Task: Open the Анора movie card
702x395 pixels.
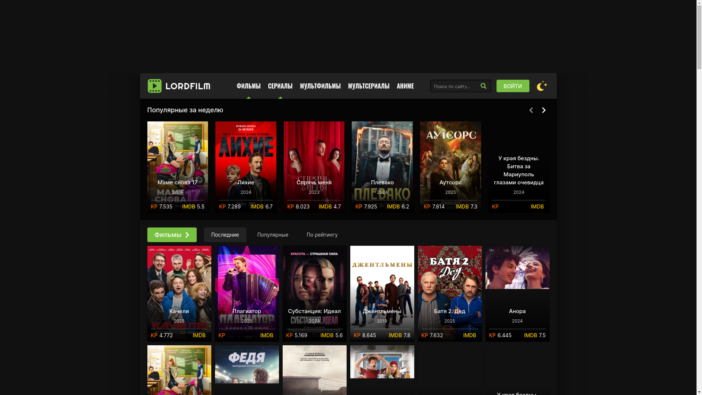Action: click(517, 294)
